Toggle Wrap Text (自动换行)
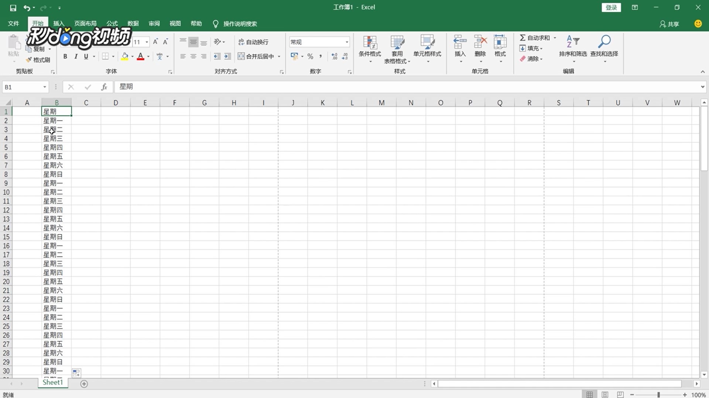 coord(253,42)
